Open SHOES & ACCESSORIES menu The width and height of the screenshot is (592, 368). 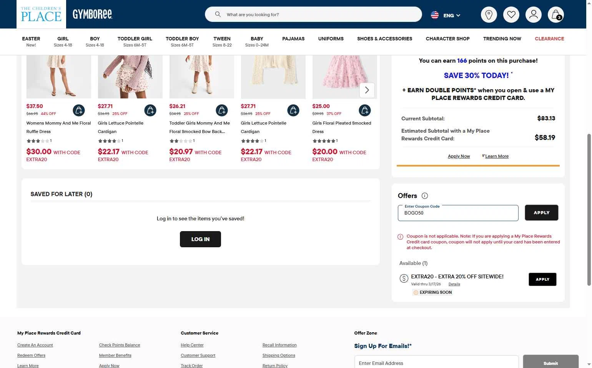(384, 38)
